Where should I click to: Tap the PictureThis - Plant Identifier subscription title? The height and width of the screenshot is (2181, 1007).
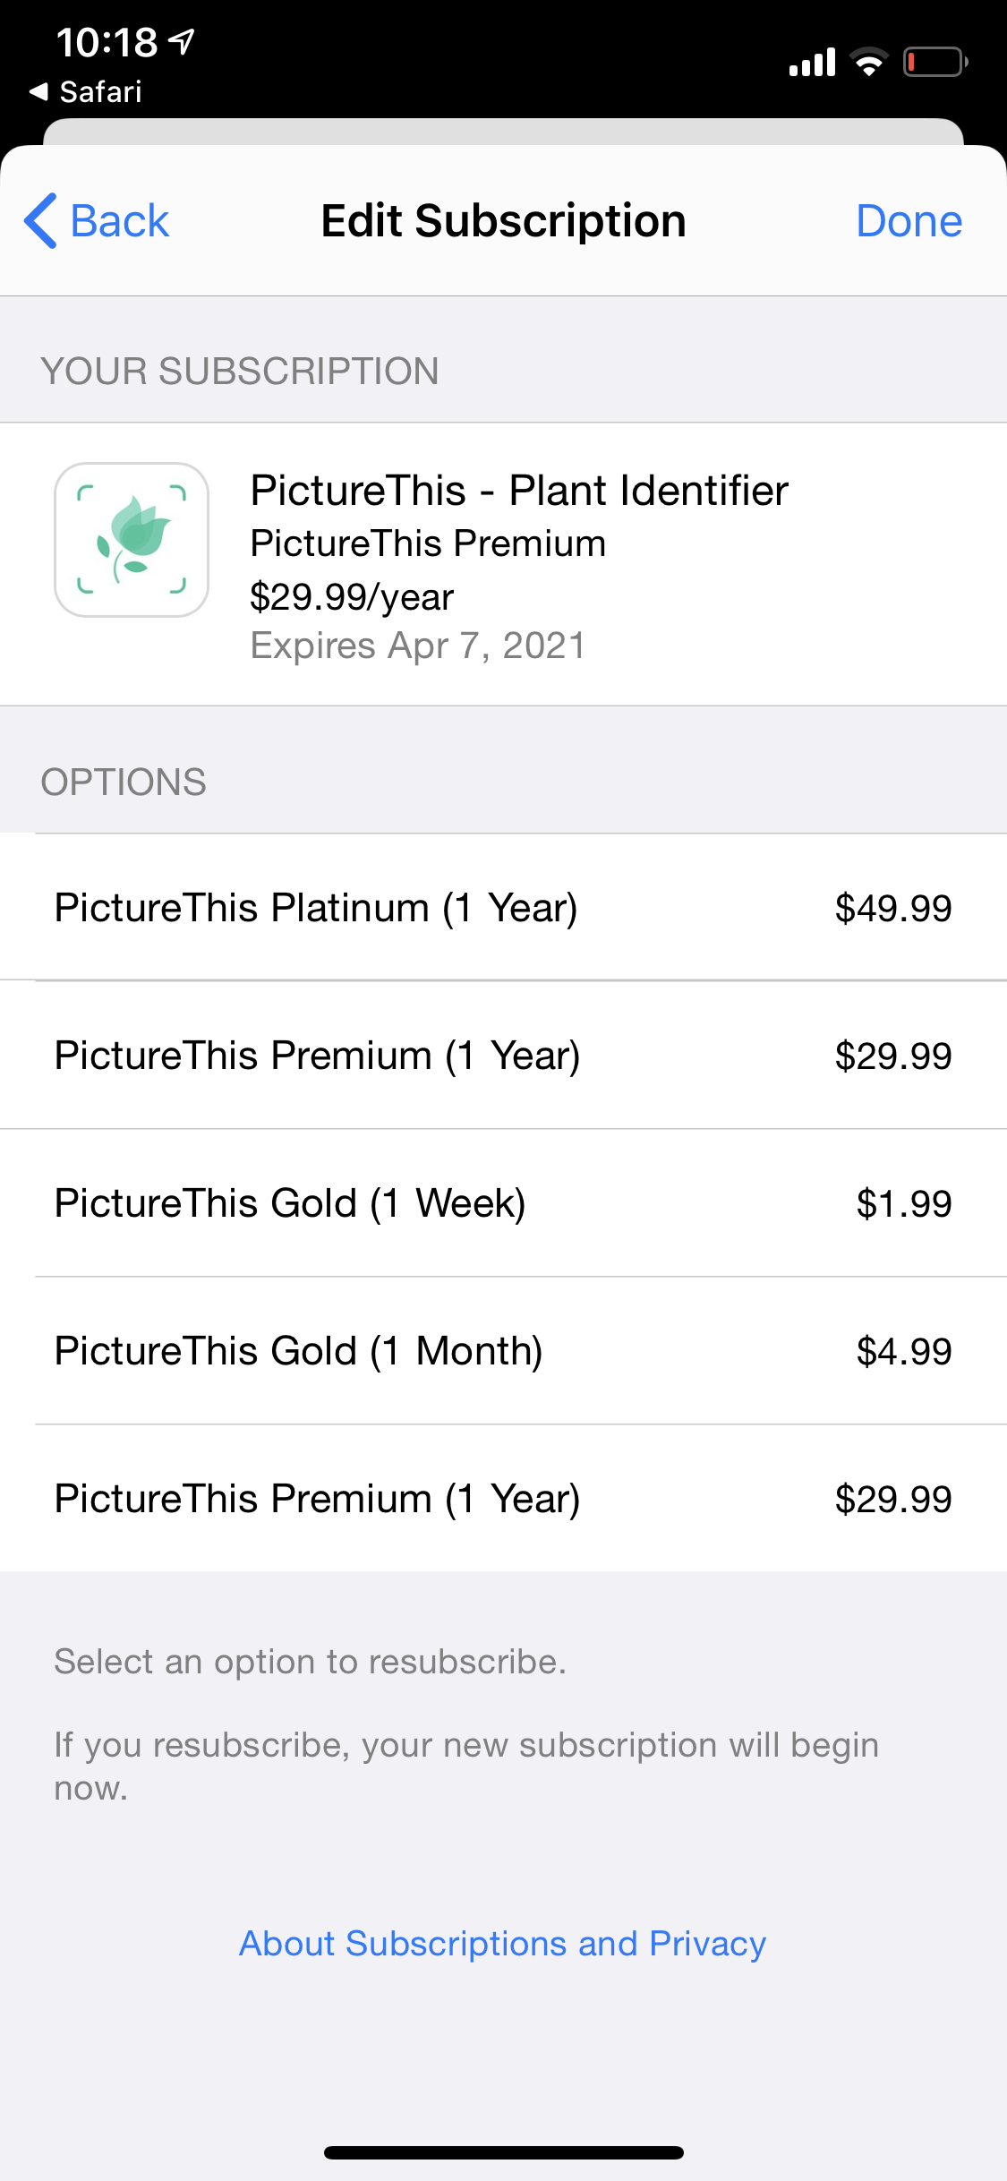519,491
